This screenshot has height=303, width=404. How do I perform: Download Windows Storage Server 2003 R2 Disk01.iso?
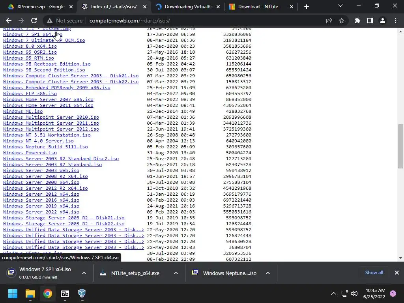click(x=64, y=218)
